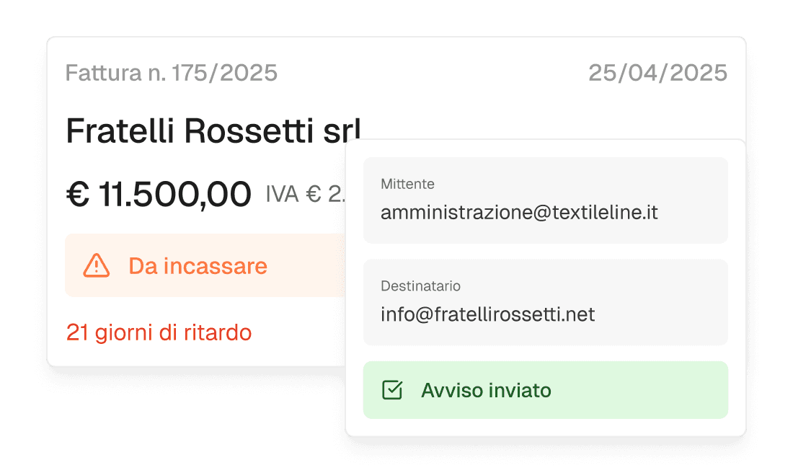This screenshot has height=473, width=793.
Task: Click the 21 giorni di ritardo text
Action: tap(159, 332)
